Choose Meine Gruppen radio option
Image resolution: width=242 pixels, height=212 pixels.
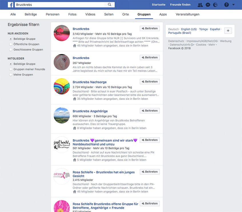tap(11, 75)
